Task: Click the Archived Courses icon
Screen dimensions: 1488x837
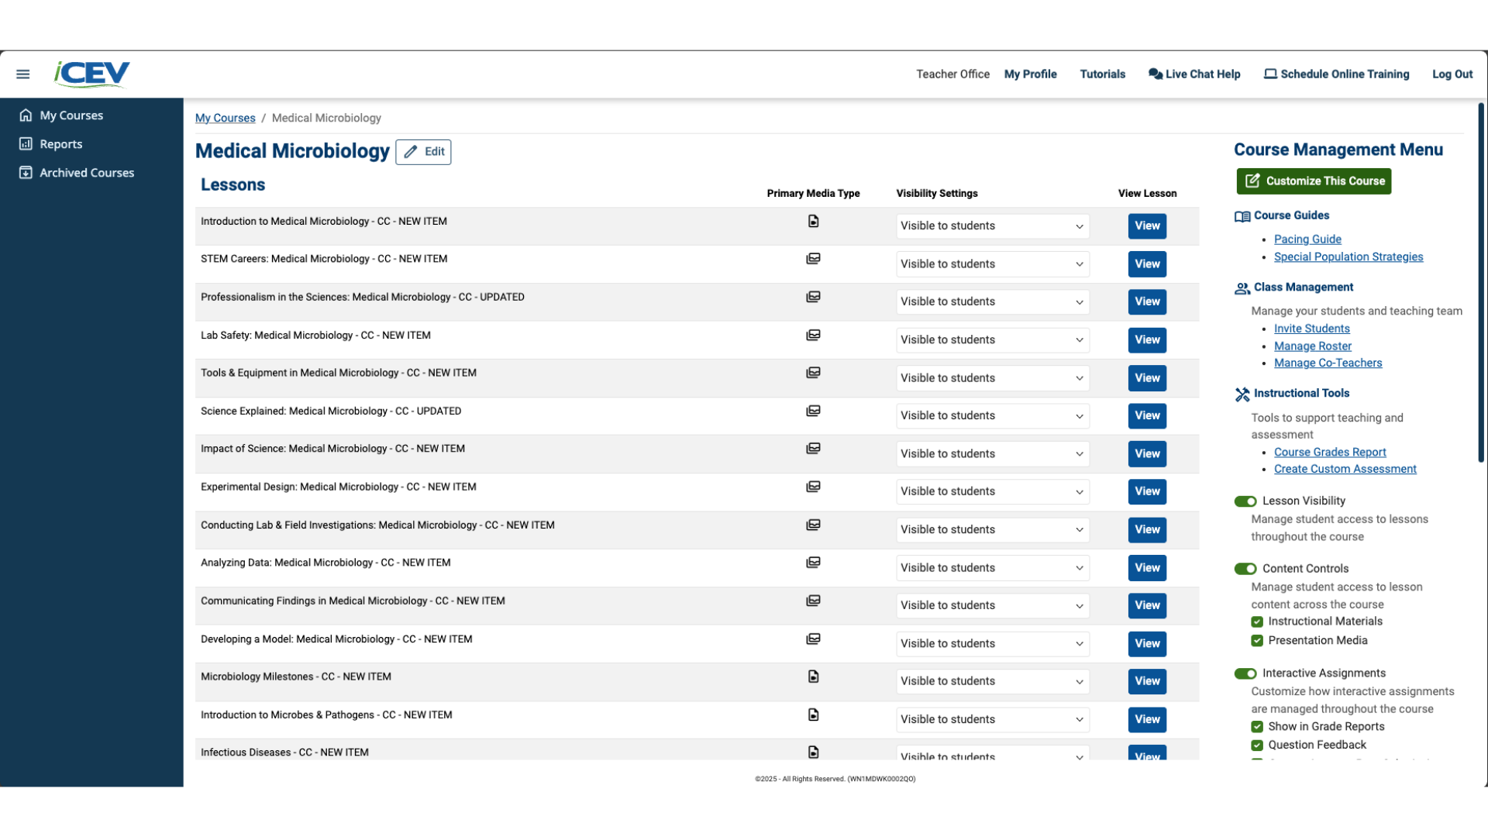Action: tap(26, 173)
